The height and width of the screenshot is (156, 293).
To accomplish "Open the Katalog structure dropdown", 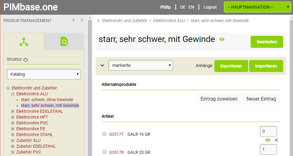I will click(x=44, y=74).
